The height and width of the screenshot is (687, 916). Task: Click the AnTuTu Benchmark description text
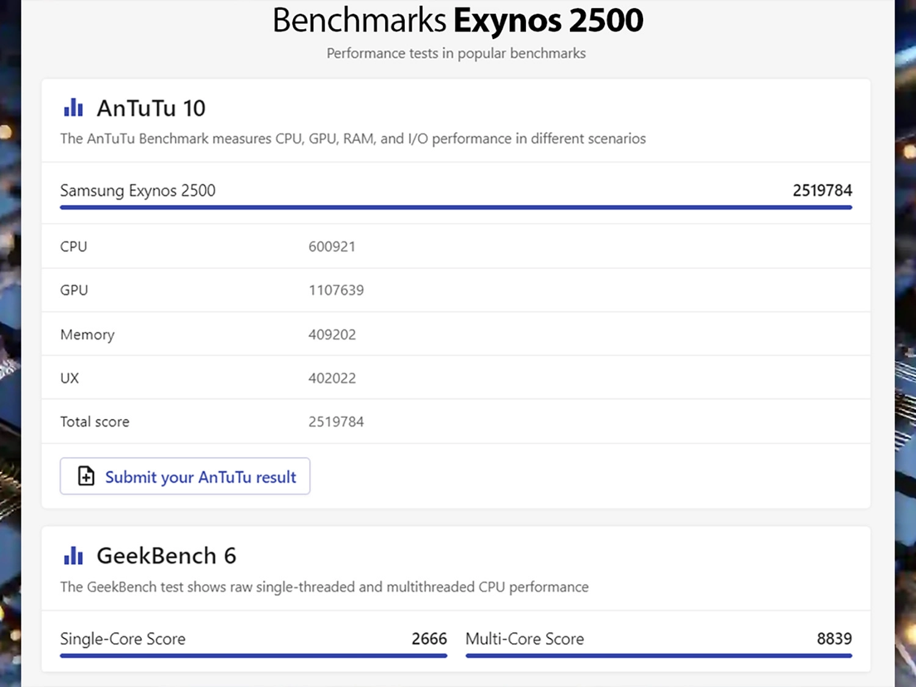pos(353,139)
